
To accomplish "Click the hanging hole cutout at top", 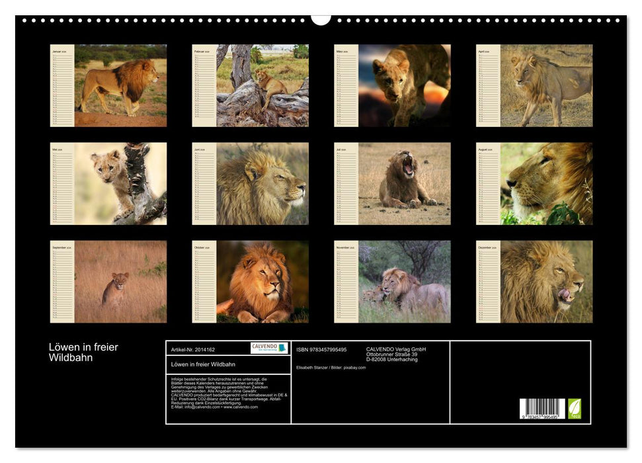I will point(321,19).
